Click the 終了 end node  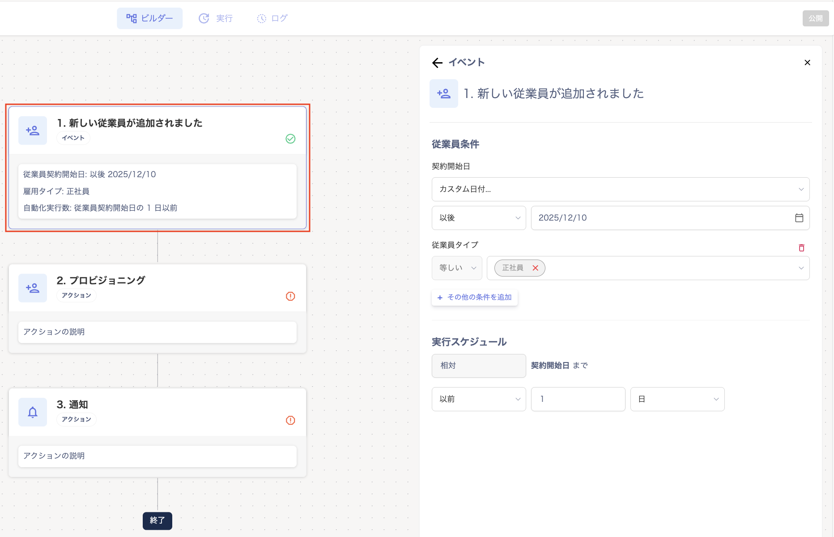157,521
